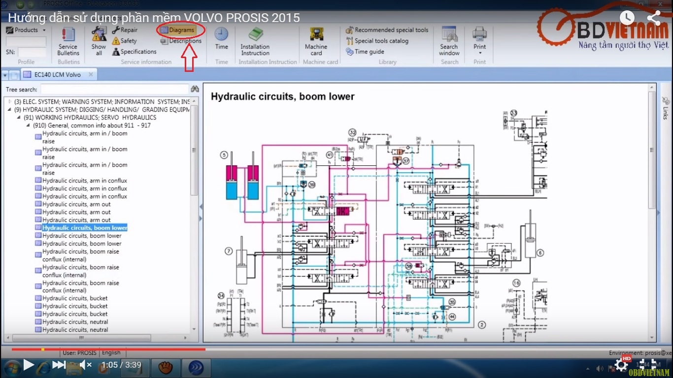Open Recommended special tools library
The image size is (673, 378).
click(x=387, y=30)
